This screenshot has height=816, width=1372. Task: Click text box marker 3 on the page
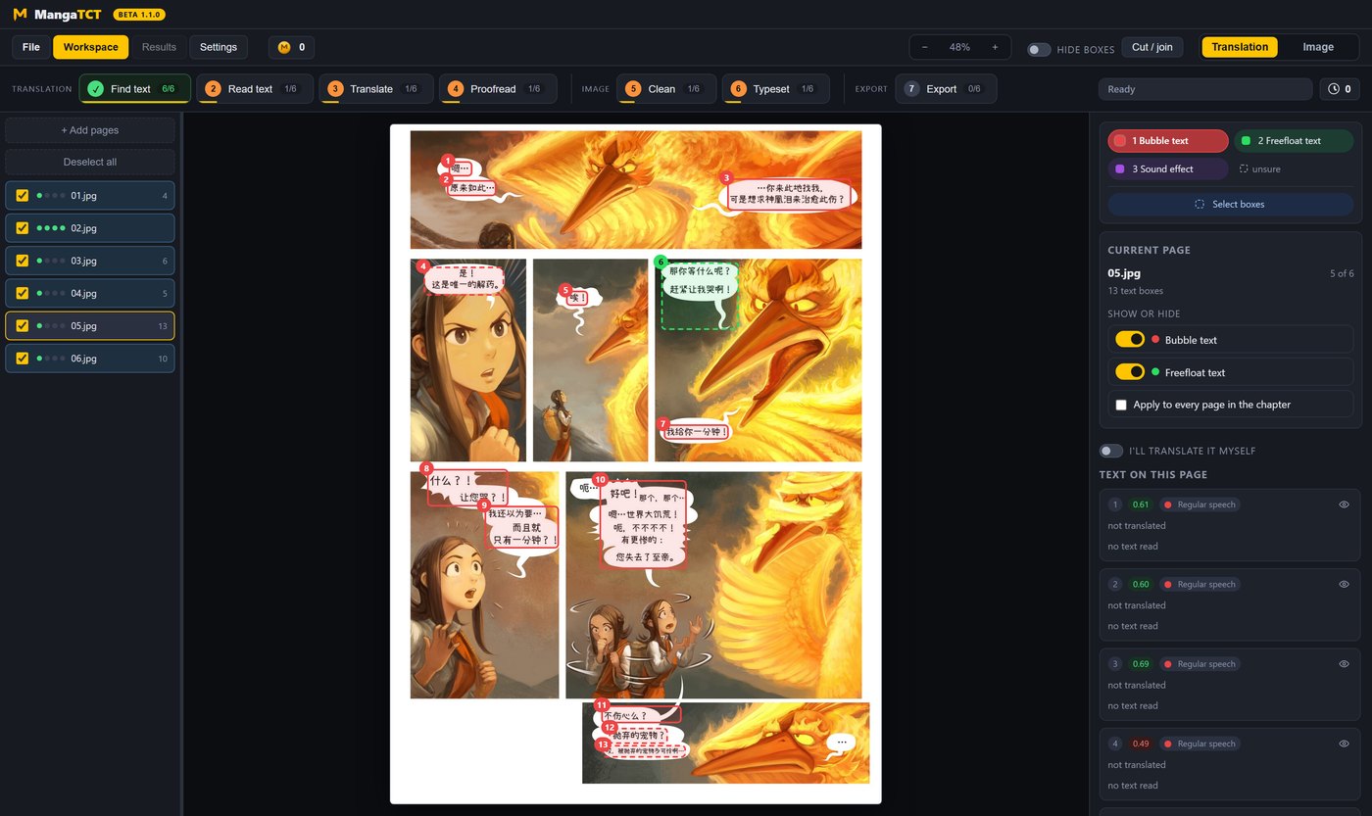click(726, 178)
